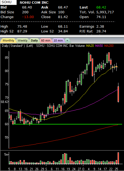Viewport: 124px width, 171px height.
Task: Click the MA200 indicator label
Action: (x=109, y=46)
